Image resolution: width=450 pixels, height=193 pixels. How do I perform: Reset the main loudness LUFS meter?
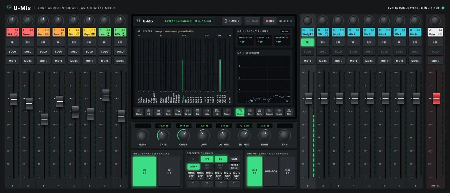285,31
